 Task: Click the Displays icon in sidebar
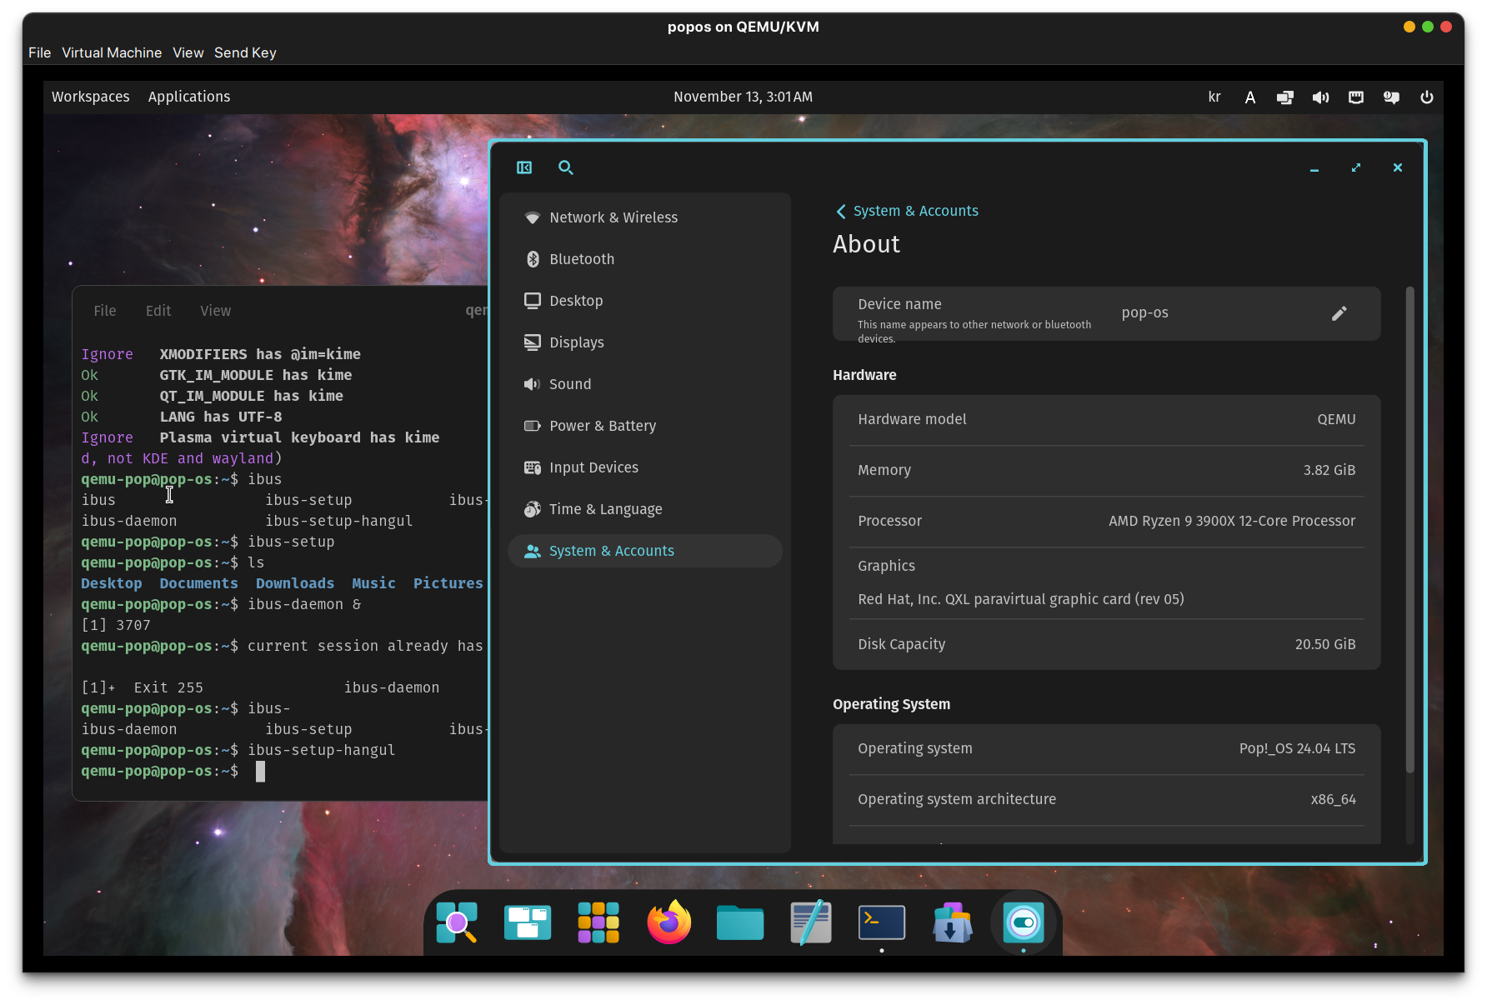pyautogui.click(x=532, y=342)
